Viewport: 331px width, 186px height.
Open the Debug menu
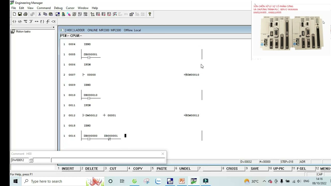58,8
